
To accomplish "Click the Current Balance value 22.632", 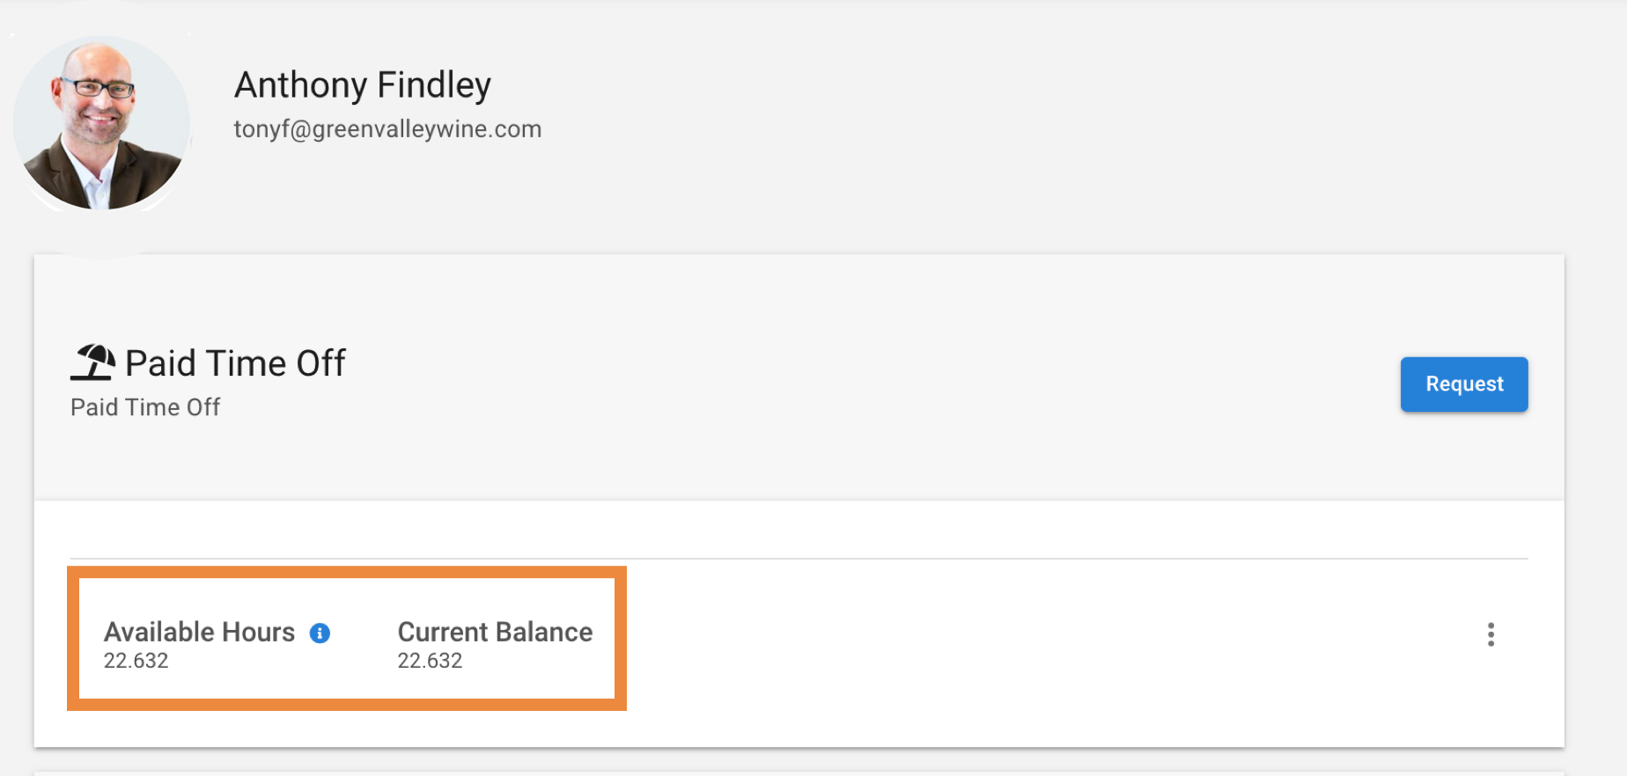I will coord(430,661).
